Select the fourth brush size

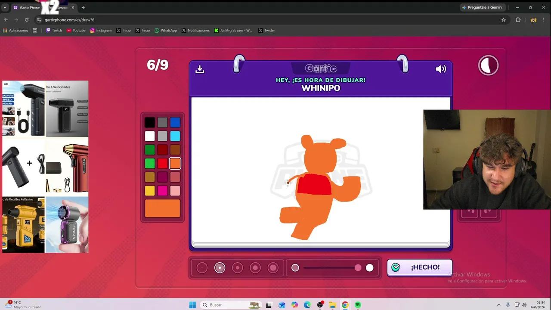coord(255,268)
